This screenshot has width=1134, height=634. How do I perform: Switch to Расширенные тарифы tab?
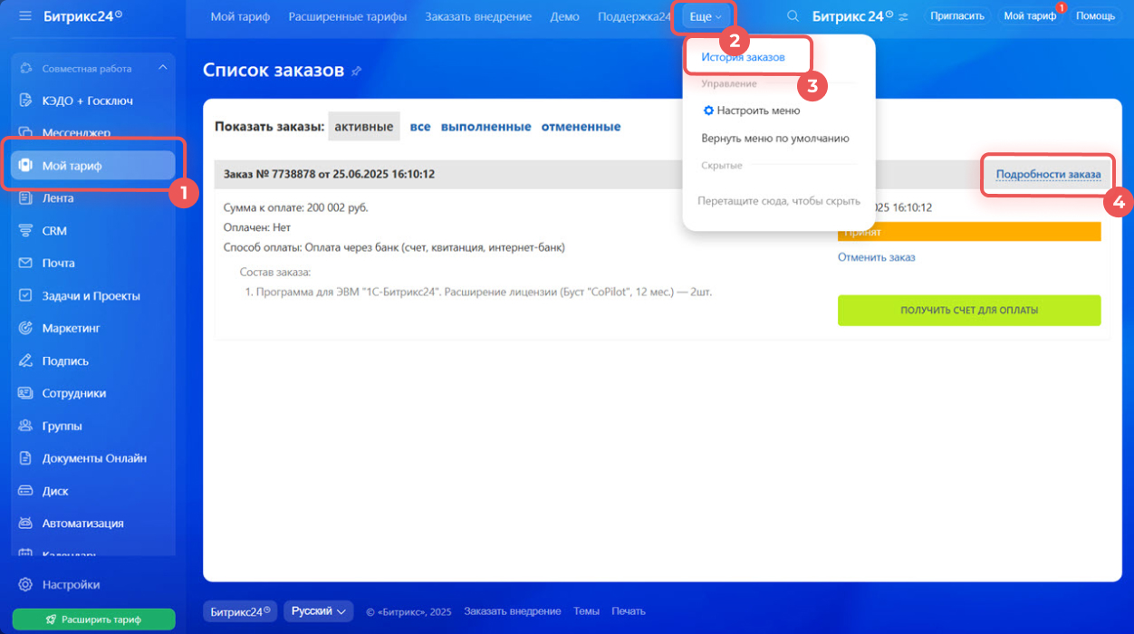point(347,16)
